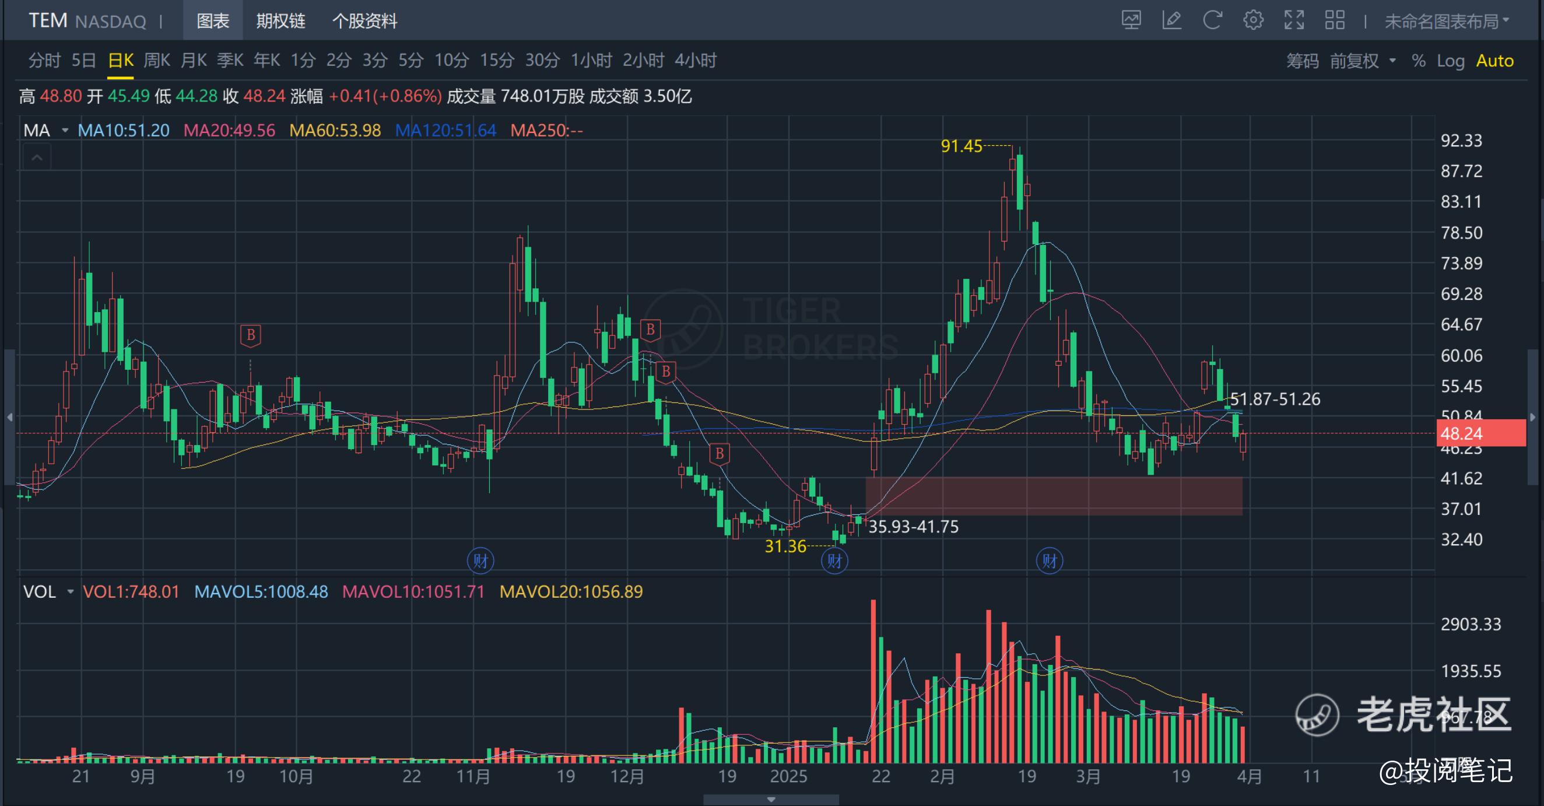Open the chart indicator monitor icon
This screenshot has width=1544, height=806.
tap(1131, 20)
